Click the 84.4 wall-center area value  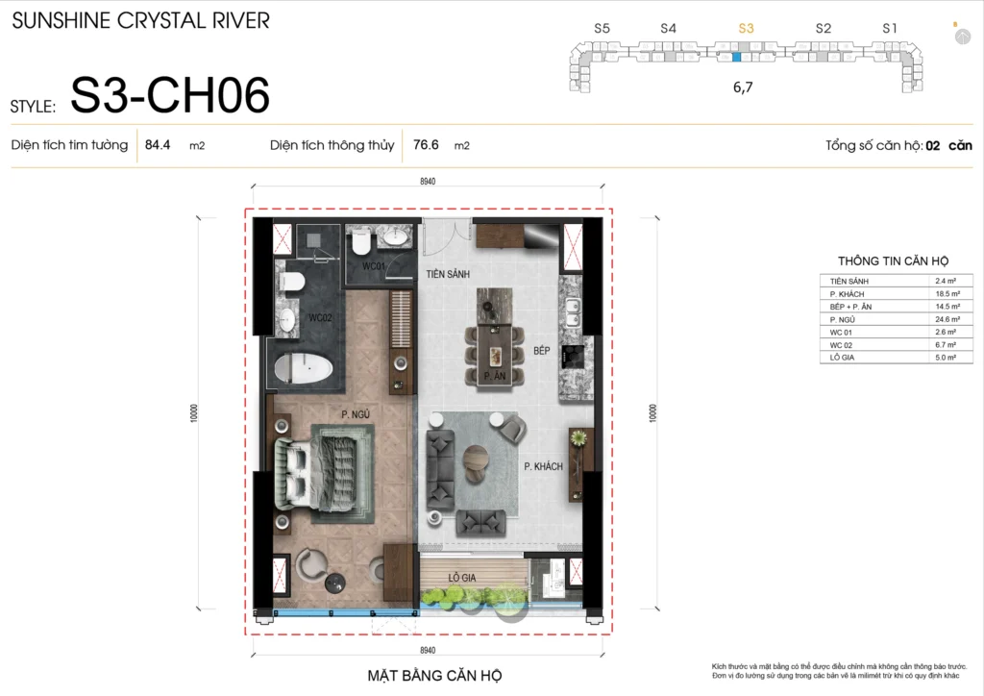(x=157, y=145)
